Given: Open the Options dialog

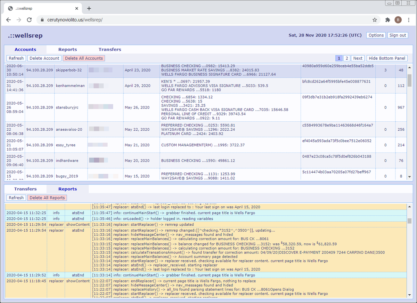Looking at the screenshot, I should click(376, 35).
